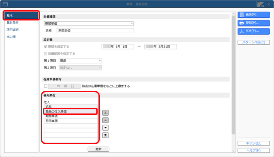Switch to the 集計条件 section
This screenshot has width=274, height=157.
(x=12, y=23)
